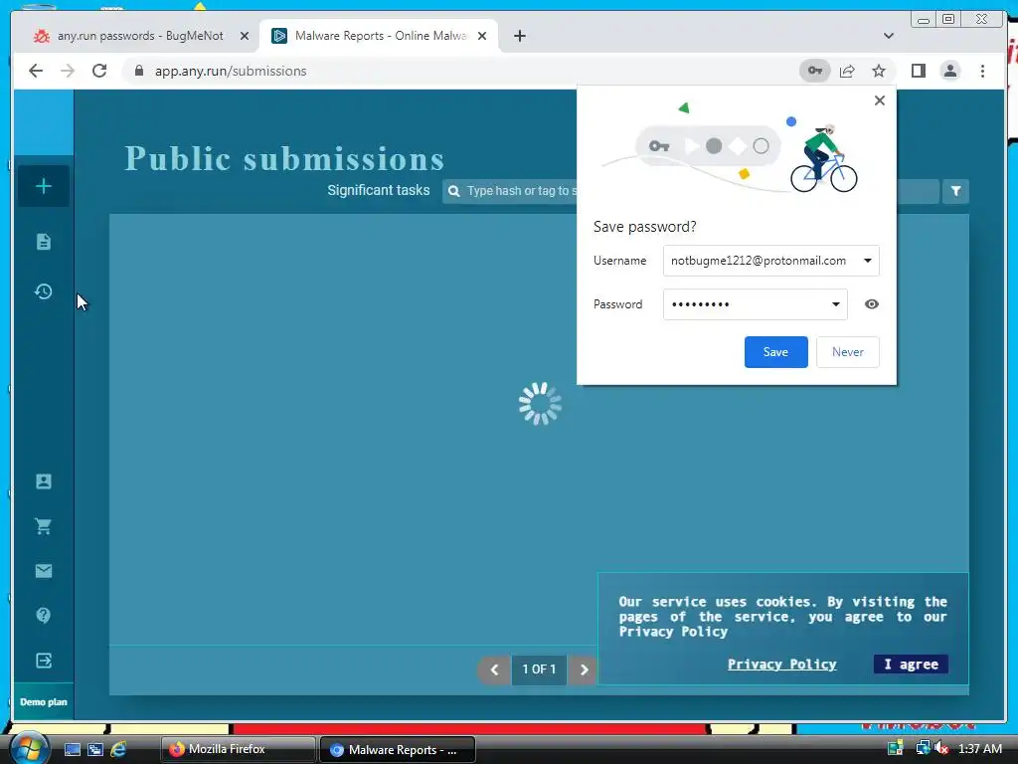The width and height of the screenshot is (1018, 764).
Task: Open the profile contact sidebar icon
Action: [44, 481]
